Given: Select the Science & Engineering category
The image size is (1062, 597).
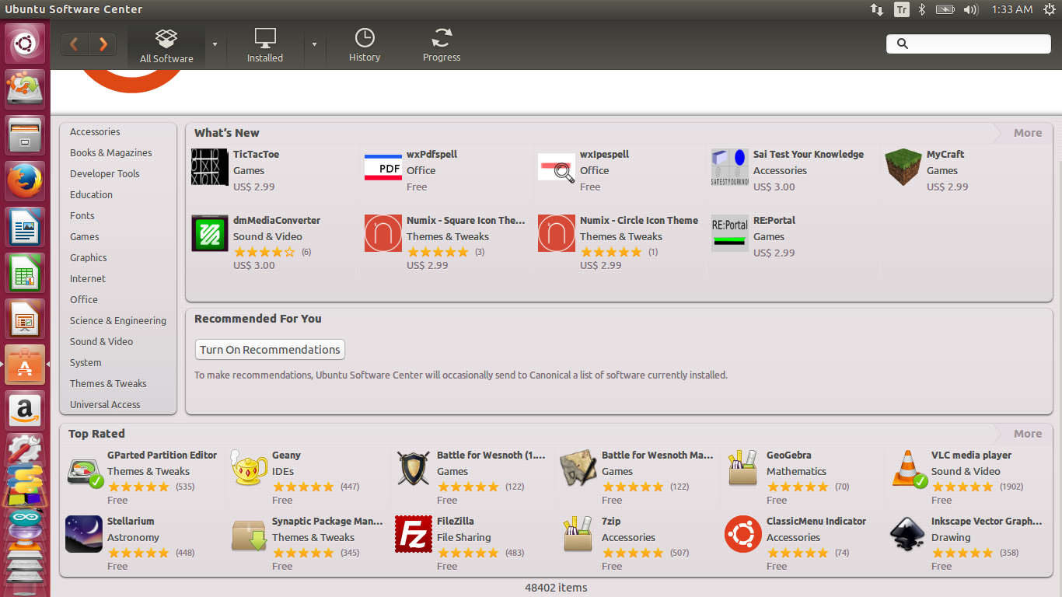Looking at the screenshot, I should [118, 321].
